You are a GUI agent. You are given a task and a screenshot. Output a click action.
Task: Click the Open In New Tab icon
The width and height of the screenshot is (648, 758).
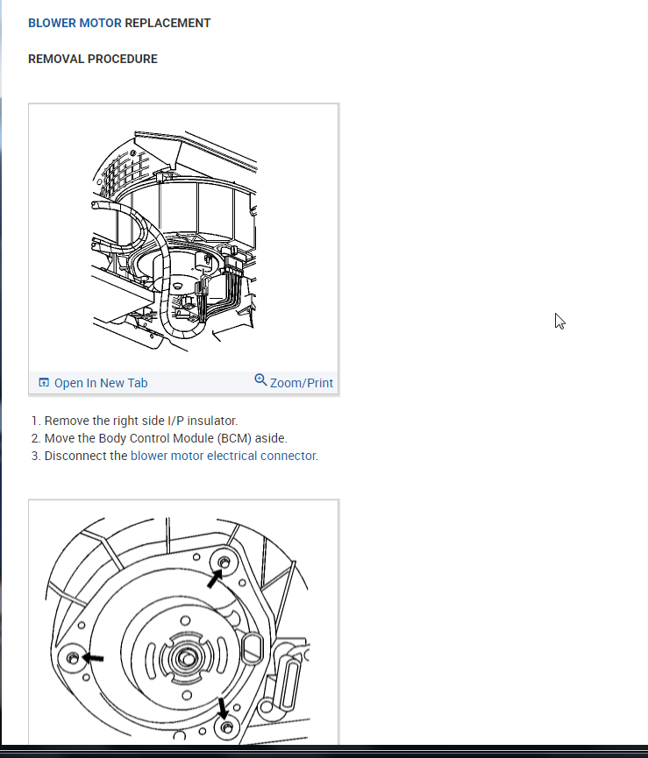click(x=44, y=383)
